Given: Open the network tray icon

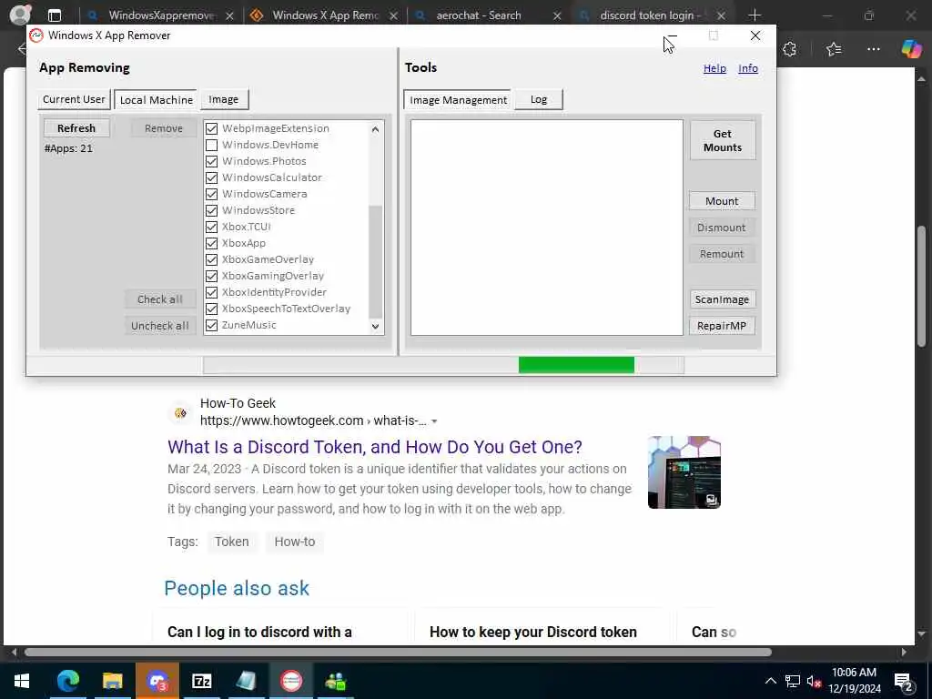Looking at the screenshot, I should coord(792,681).
